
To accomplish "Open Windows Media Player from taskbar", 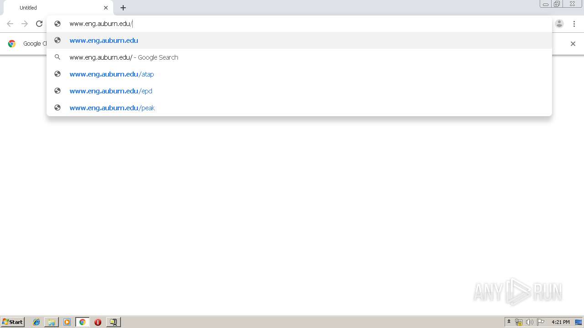I will pyautogui.click(x=67, y=322).
